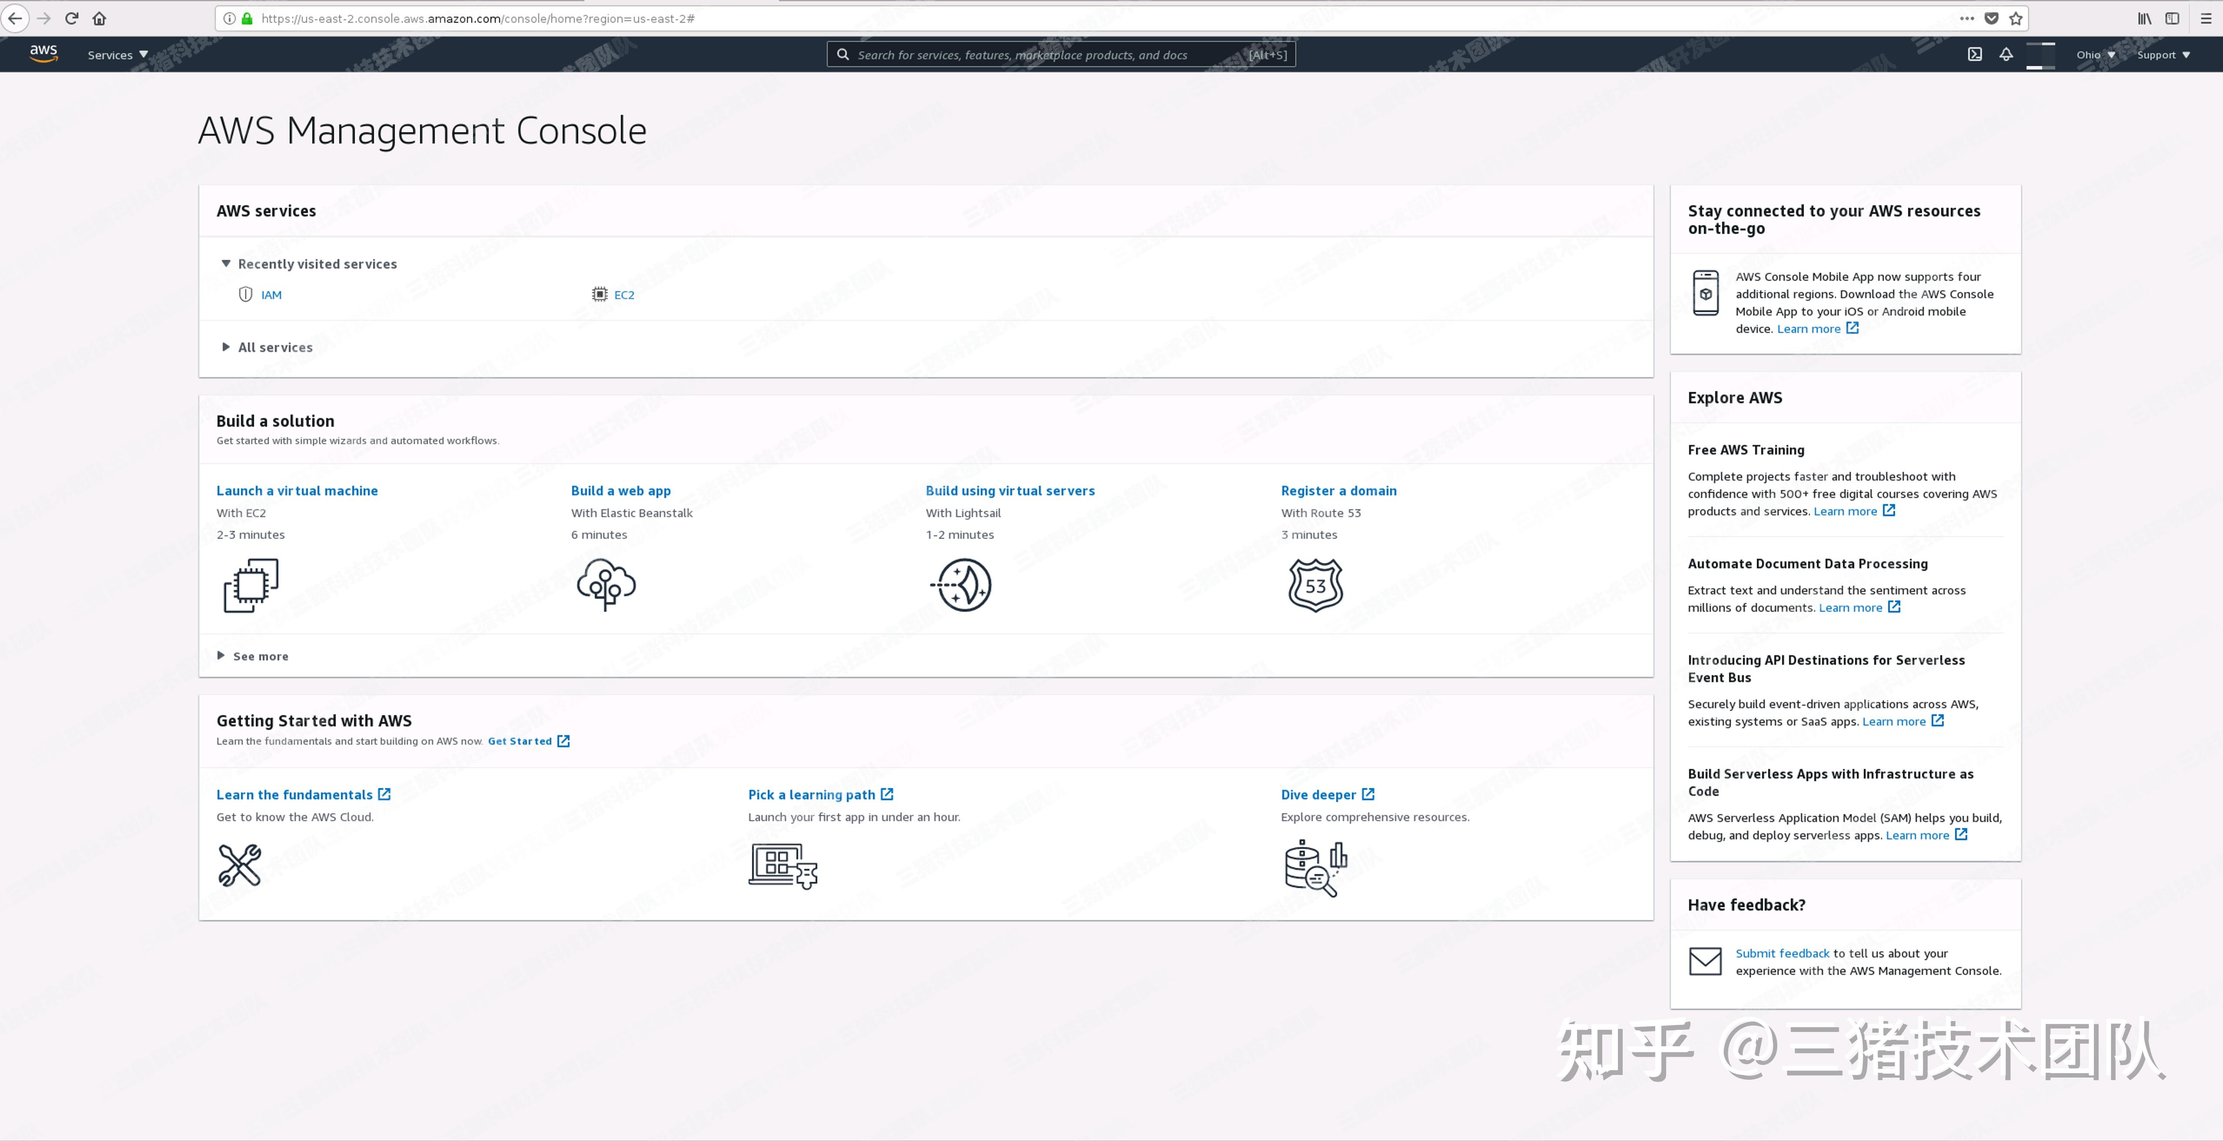Click the EC2 virtual machine chip icon
This screenshot has width=2223, height=1141.
click(x=251, y=586)
